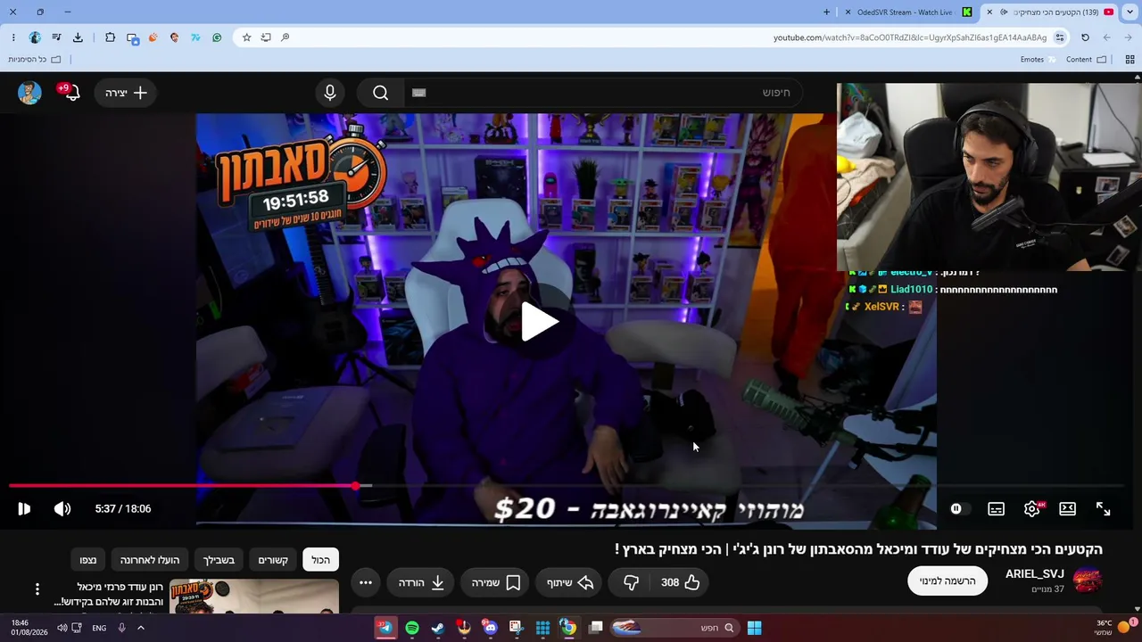The height and width of the screenshot is (642, 1142).
Task: Open more actions menu (three dots) beside הורדה
Action: (366, 582)
